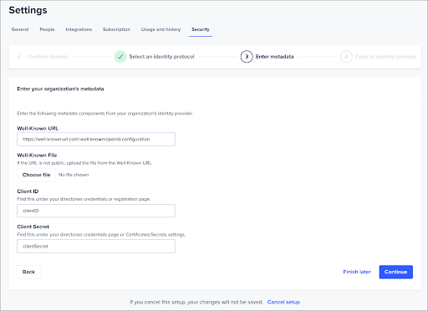Go to the Subscription tab
The width and height of the screenshot is (428, 311).
click(x=116, y=29)
